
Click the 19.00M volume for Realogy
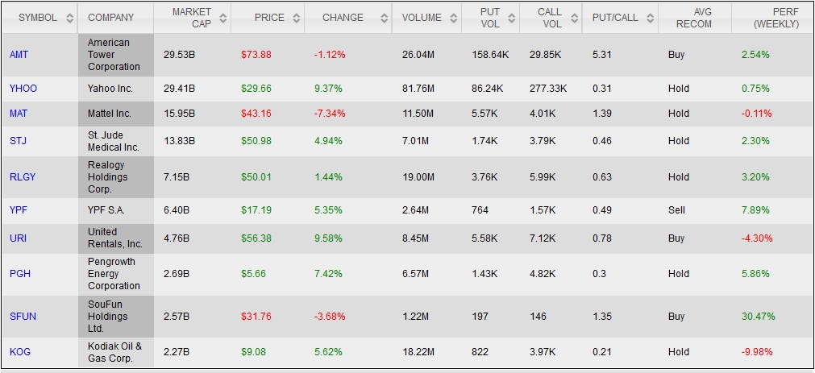click(x=418, y=176)
